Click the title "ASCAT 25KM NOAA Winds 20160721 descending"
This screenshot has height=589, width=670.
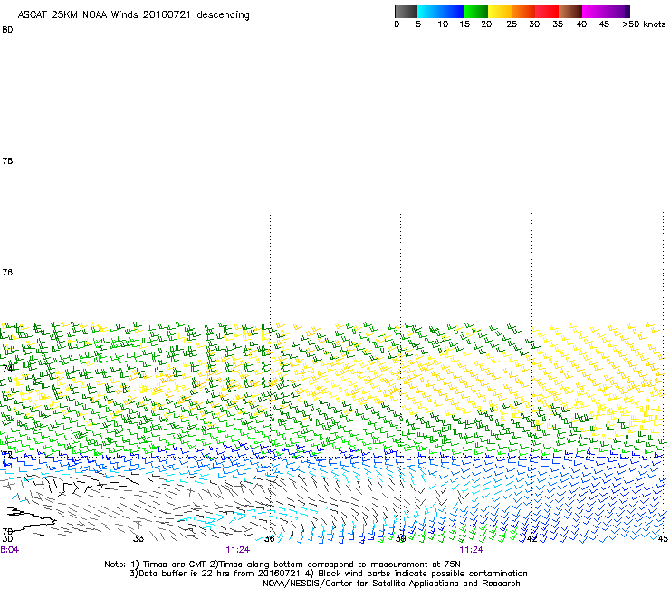coord(133,15)
